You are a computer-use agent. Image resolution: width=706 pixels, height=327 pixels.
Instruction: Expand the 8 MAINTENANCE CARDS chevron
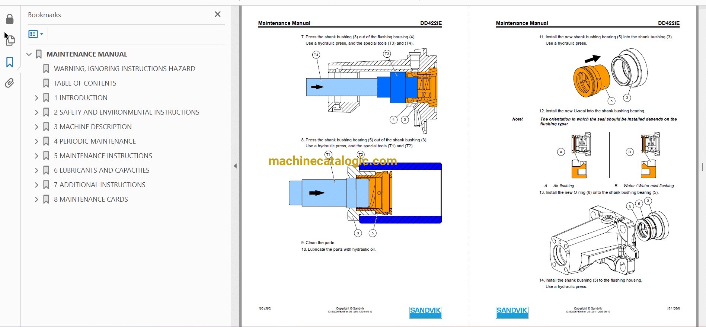point(36,199)
